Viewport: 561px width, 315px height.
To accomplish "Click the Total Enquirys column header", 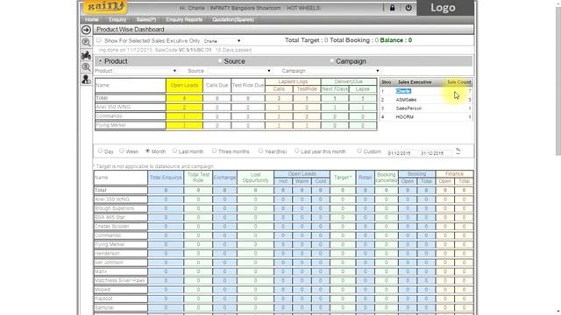I will (x=166, y=178).
